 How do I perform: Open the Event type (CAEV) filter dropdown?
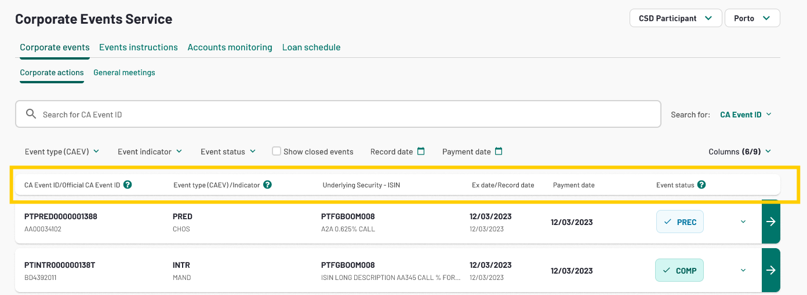[x=62, y=152]
